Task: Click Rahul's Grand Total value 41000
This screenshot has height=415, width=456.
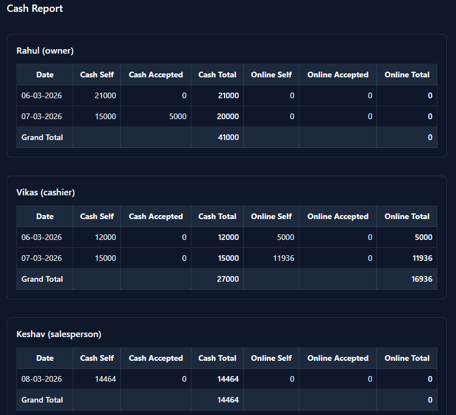Action: point(228,137)
